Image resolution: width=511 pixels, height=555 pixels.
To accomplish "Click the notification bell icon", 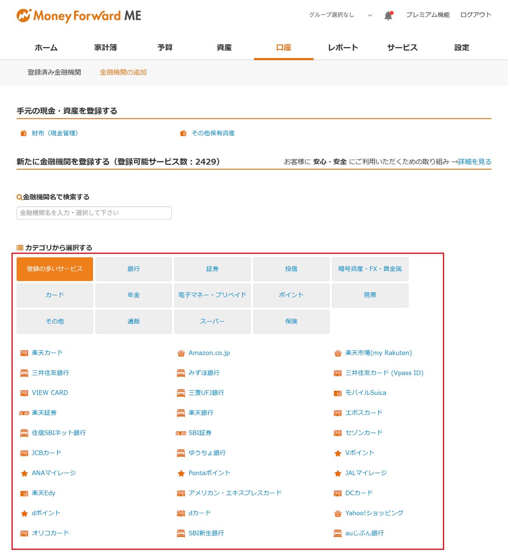I will coord(388,16).
